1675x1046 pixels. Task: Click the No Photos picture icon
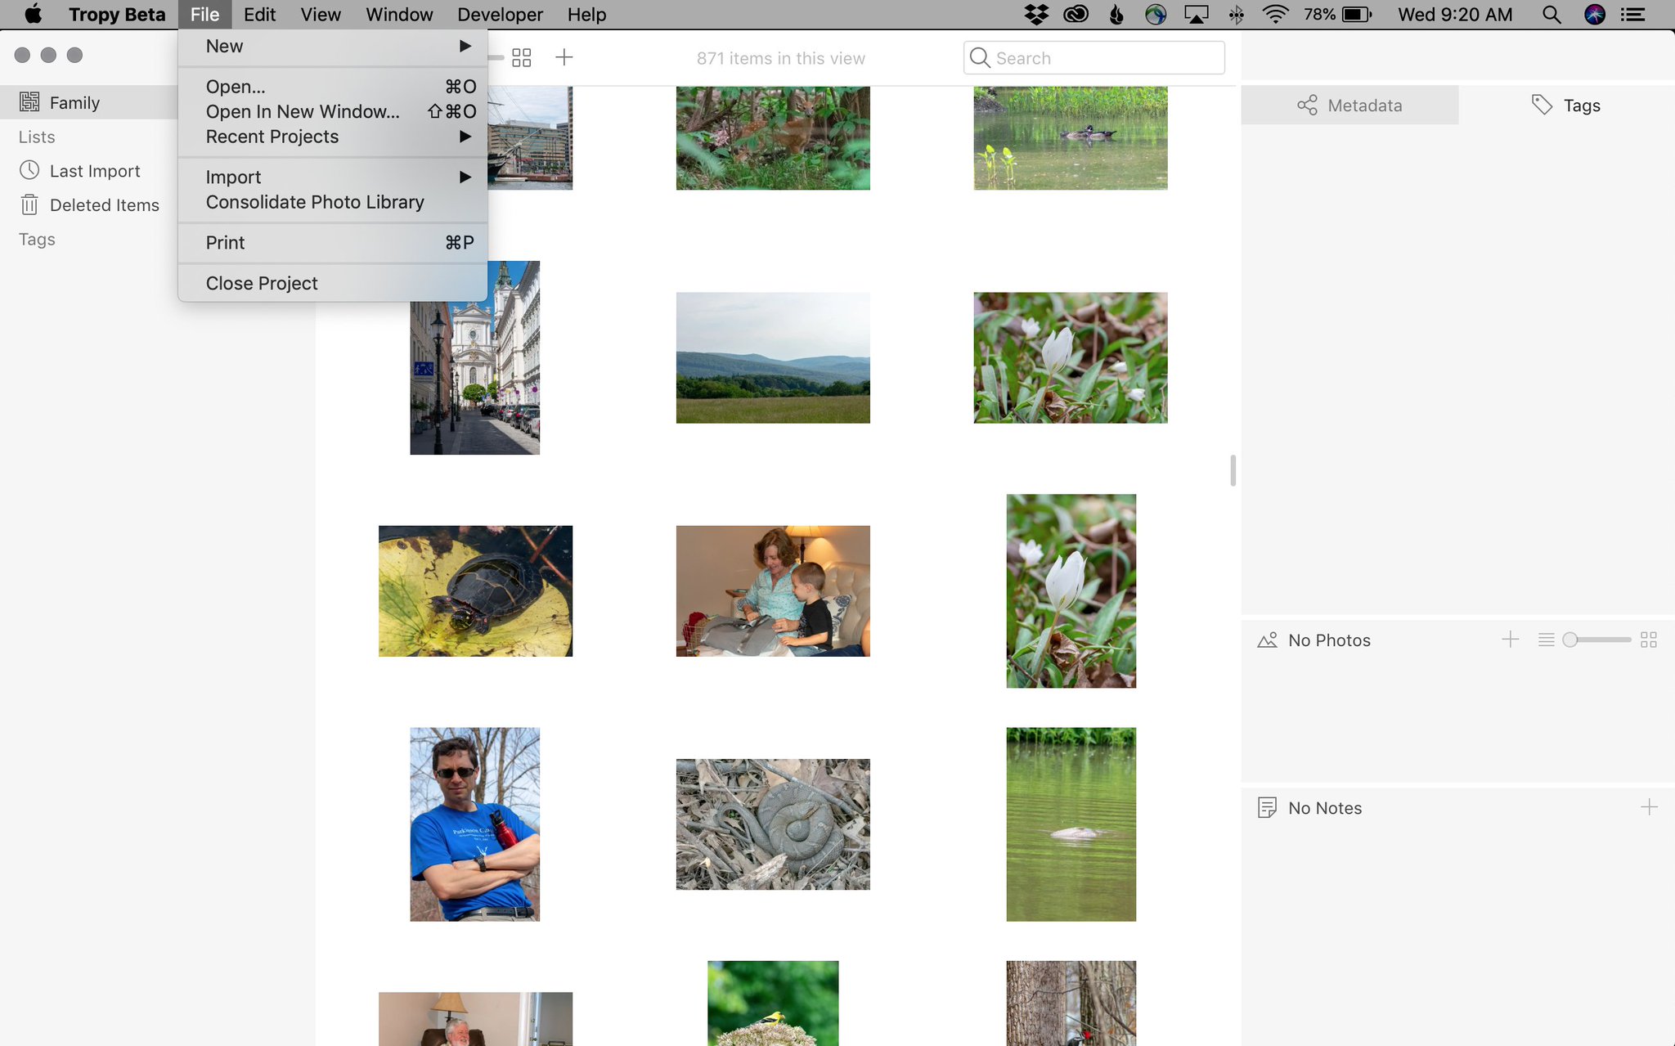click(1267, 640)
